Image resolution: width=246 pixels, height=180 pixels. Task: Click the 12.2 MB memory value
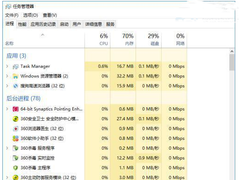point(125,158)
